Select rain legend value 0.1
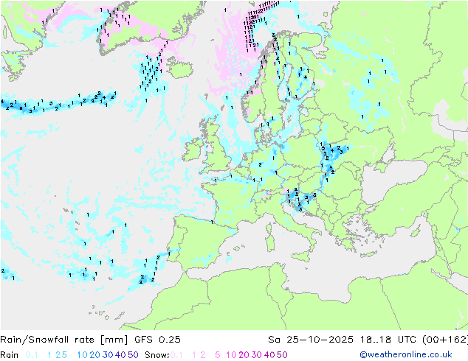468x361 pixels. point(32,355)
